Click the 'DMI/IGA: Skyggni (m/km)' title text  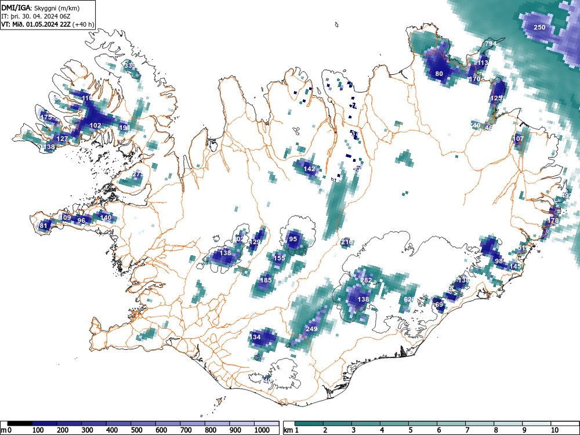(x=41, y=8)
